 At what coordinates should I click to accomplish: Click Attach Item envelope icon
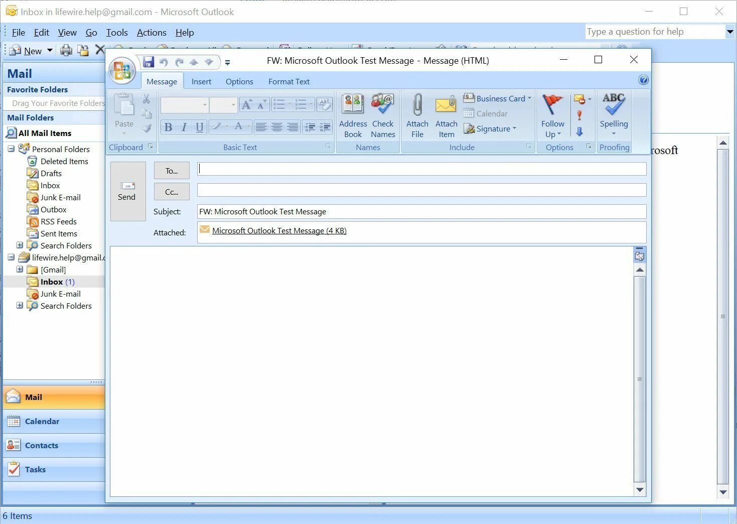(446, 116)
